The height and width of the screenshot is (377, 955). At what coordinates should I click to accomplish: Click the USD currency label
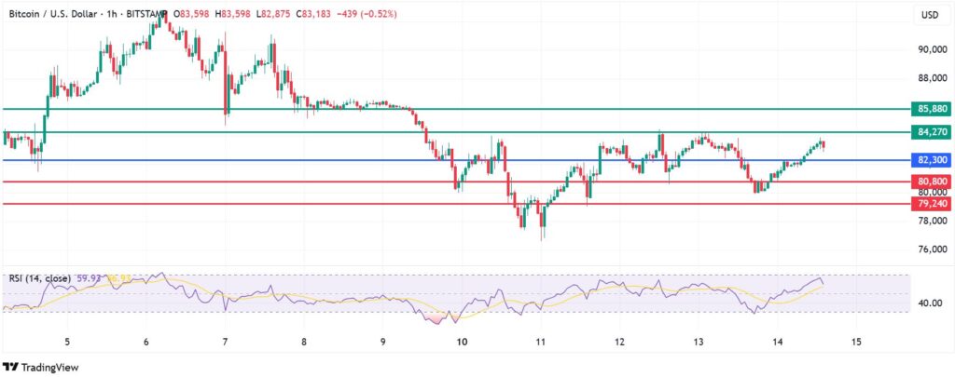pos(930,14)
